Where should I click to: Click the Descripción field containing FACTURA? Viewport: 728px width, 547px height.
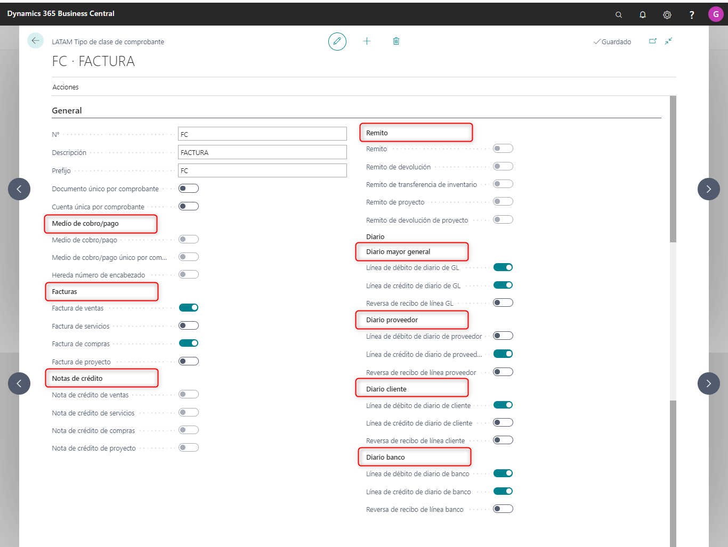[x=262, y=152]
